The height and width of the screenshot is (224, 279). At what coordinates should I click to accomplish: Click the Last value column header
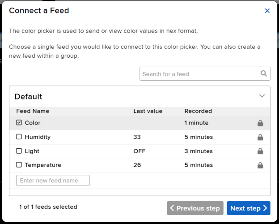tap(148, 111)
